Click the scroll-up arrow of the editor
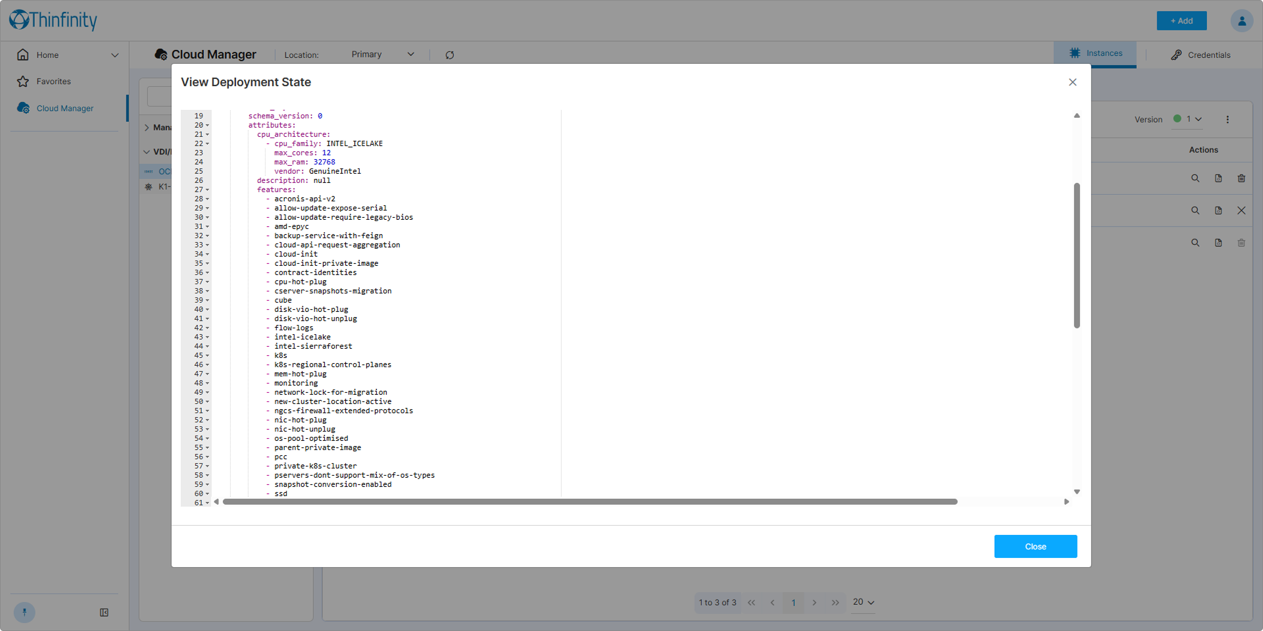The image size is (1263, 631). point(1077,116)
